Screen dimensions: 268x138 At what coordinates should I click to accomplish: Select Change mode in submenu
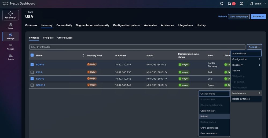pos(214,94)
